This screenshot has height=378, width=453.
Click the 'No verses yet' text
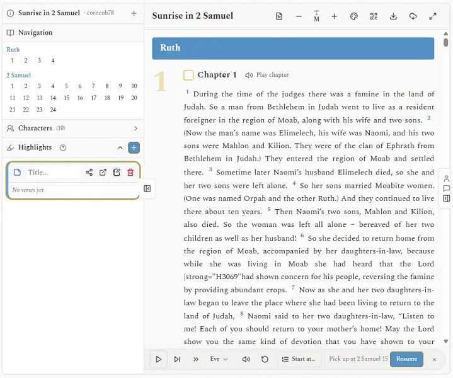point(28,190)
